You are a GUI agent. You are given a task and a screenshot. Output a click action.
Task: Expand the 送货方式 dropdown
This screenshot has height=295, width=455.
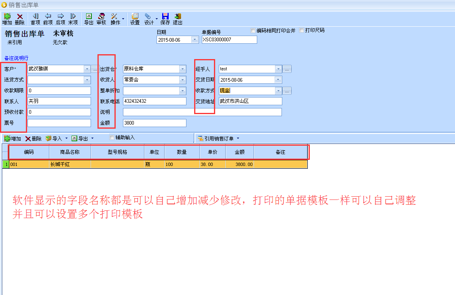pos(87,80)
